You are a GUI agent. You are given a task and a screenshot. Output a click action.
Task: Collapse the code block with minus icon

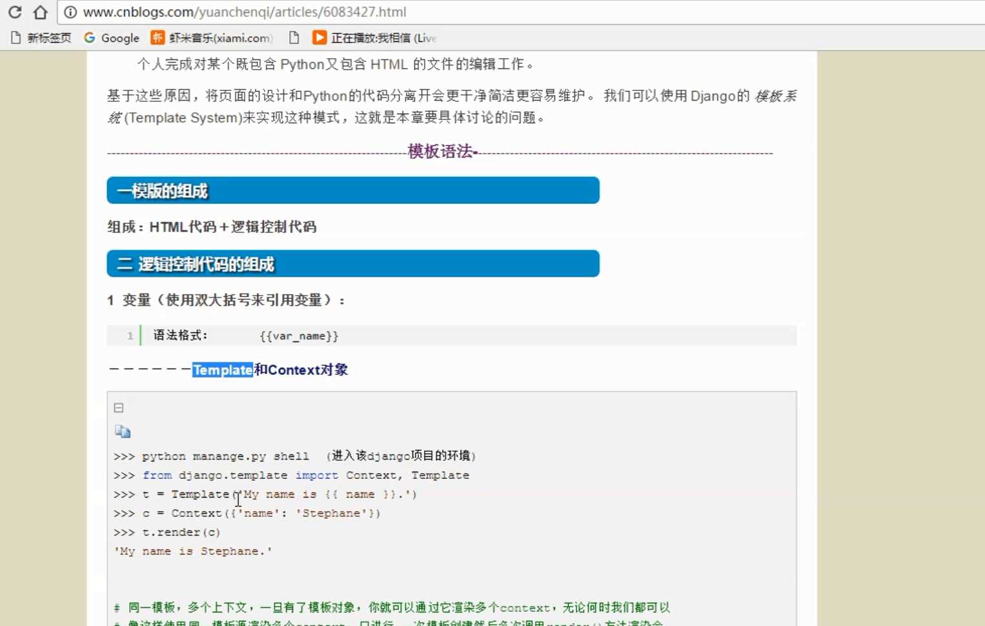pyautogui.click(x=119, y=408)
